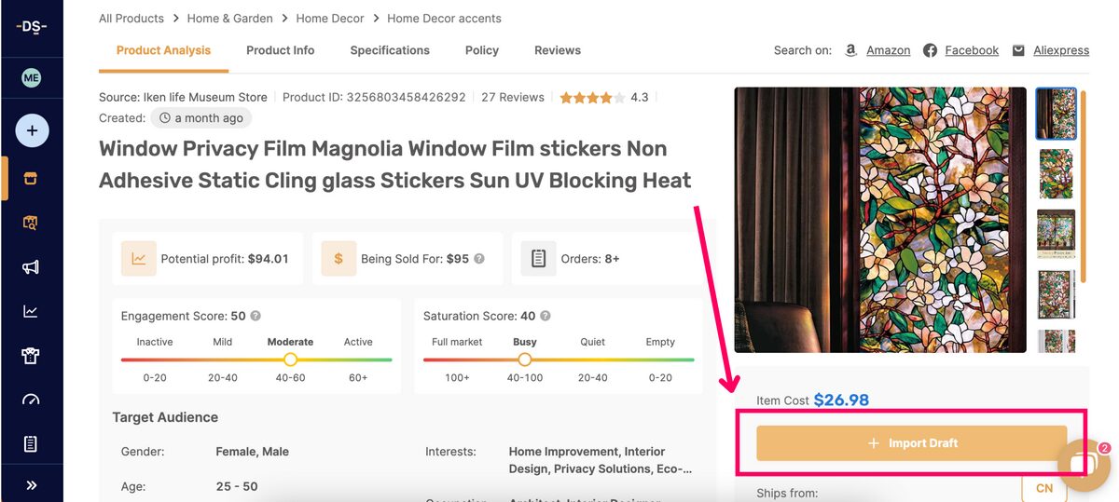The height and width of the screenshot is (502, 1119).
Task: Open the megaphone marketing icon
Action: point(31,267)
